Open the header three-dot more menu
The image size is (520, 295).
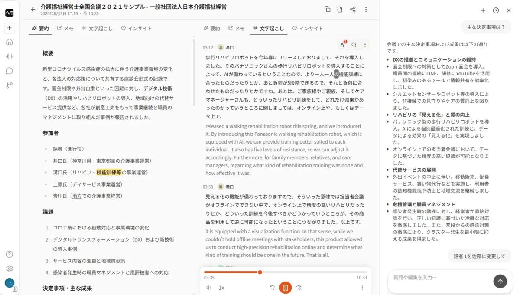tap(366, 9)
